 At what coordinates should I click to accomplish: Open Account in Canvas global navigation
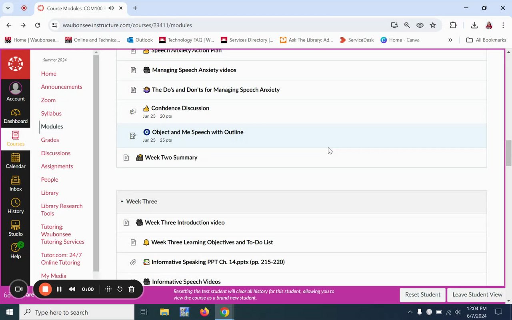coord(16,92)
